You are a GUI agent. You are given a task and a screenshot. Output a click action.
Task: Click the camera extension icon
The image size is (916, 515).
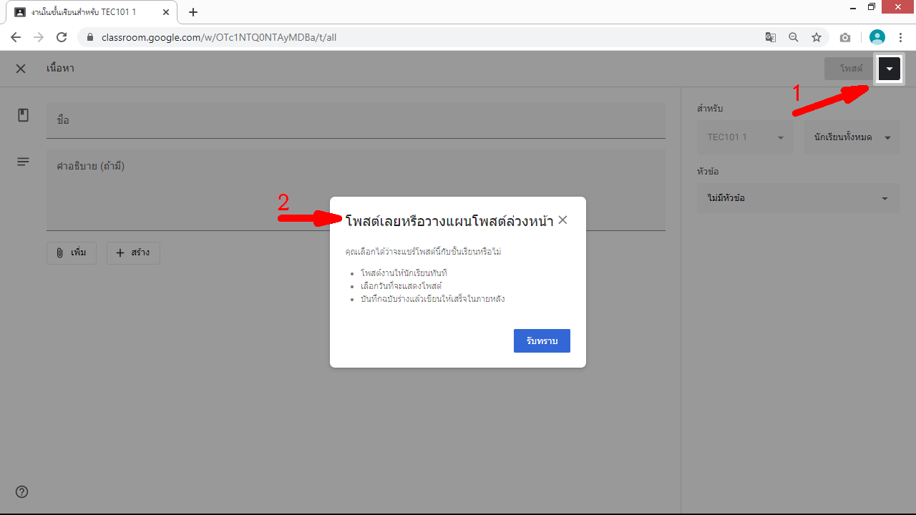coord(845,37)
